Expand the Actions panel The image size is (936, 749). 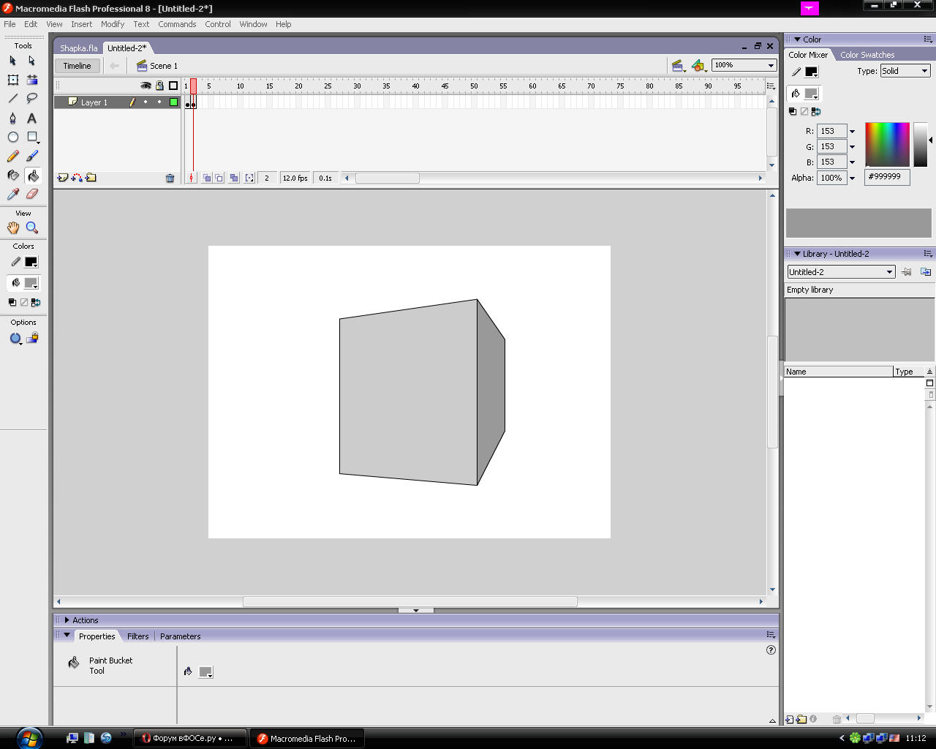(67, 620)
